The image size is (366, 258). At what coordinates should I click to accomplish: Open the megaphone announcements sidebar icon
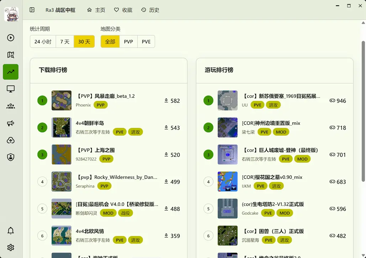click(x=11, y=123)
